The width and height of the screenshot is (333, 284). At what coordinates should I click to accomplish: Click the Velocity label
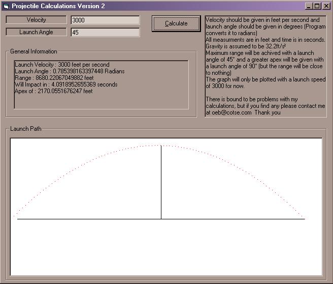click(x=36, y=20)
